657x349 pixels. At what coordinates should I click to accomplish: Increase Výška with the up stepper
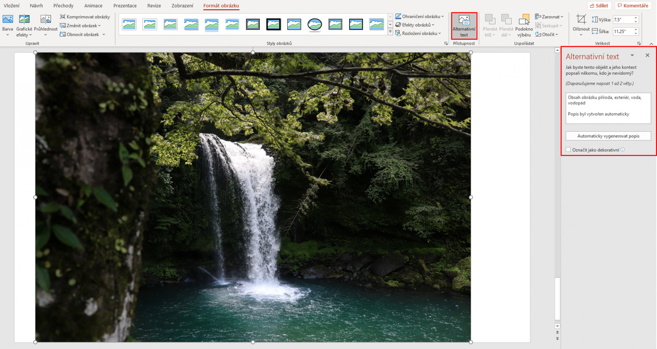[x=636, y=17]
